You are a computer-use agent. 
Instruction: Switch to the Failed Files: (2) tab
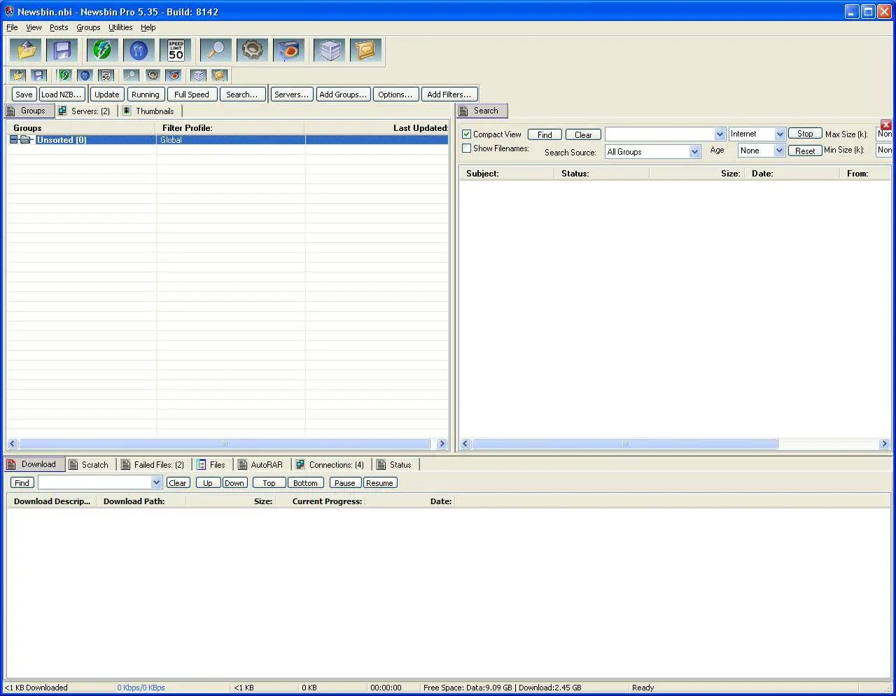pos(153,464)
